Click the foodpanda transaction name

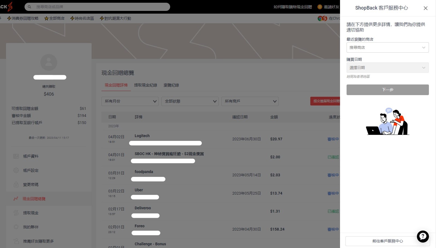click(x=144, y=172)
